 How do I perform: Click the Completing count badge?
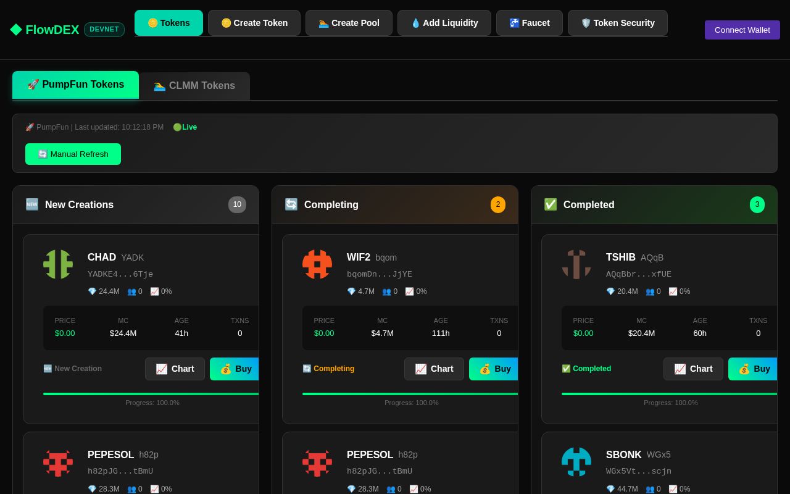(x=498, y=204)
